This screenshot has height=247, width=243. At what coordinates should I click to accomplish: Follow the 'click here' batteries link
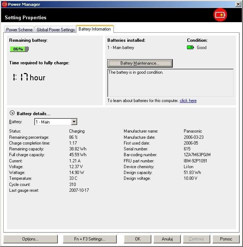pos(188,101)
